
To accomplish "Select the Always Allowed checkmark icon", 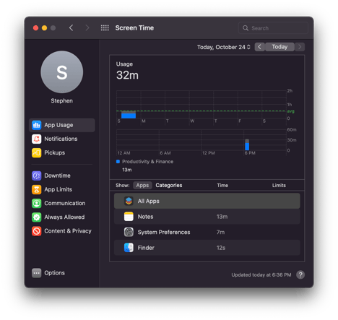I will [36, 217].
